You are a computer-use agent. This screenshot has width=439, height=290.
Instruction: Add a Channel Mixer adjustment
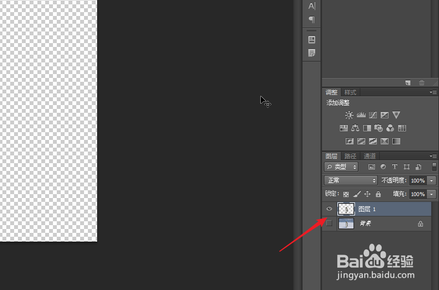390,128
